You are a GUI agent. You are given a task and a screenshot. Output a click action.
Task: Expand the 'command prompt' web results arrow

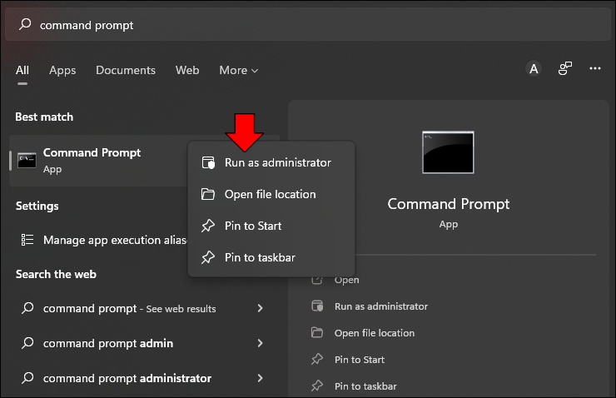pyautogui.click(x=261, y=308)
